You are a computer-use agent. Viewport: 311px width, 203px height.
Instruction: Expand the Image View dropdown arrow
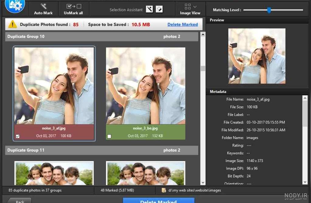(x=195, y=7)
